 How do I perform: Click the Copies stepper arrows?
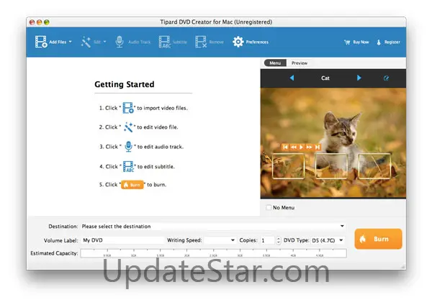pyautogui.click(x=278, y=240)
